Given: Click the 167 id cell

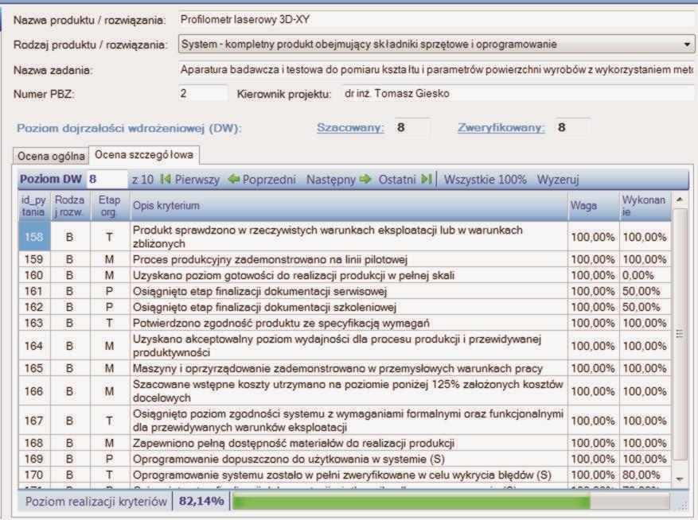Looking at the screenshot, I should tap(34, 421).
